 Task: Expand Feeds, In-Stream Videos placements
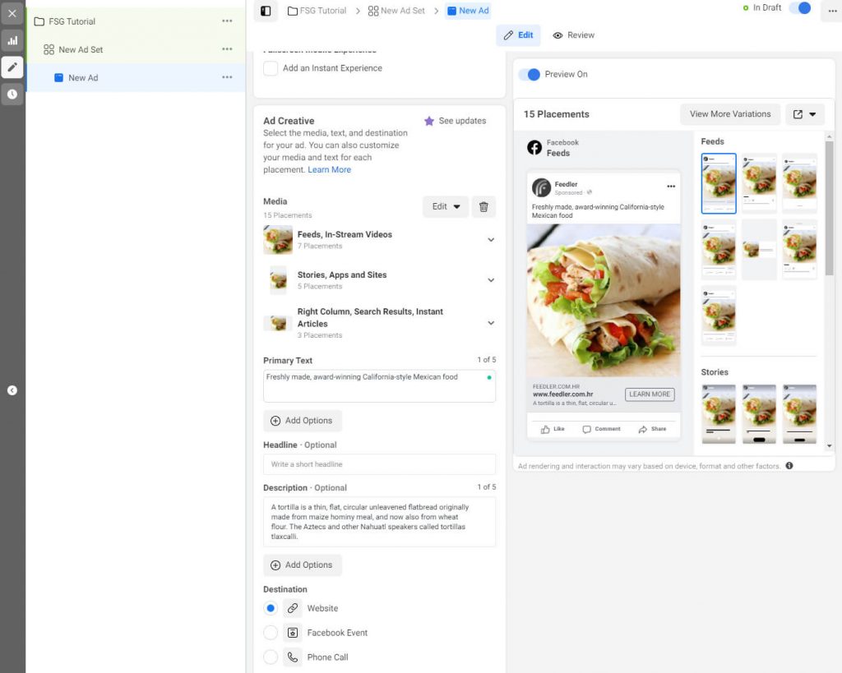[491, 240]
